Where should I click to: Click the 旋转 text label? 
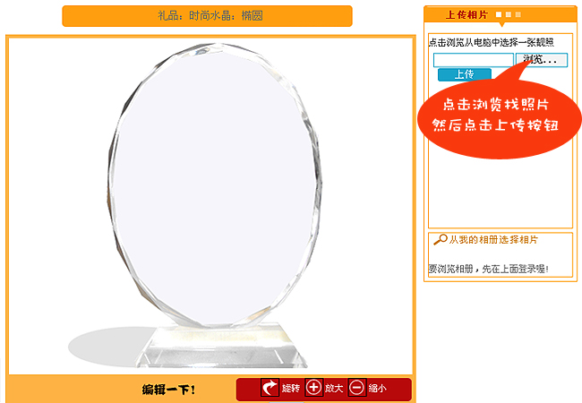[291, 389]
